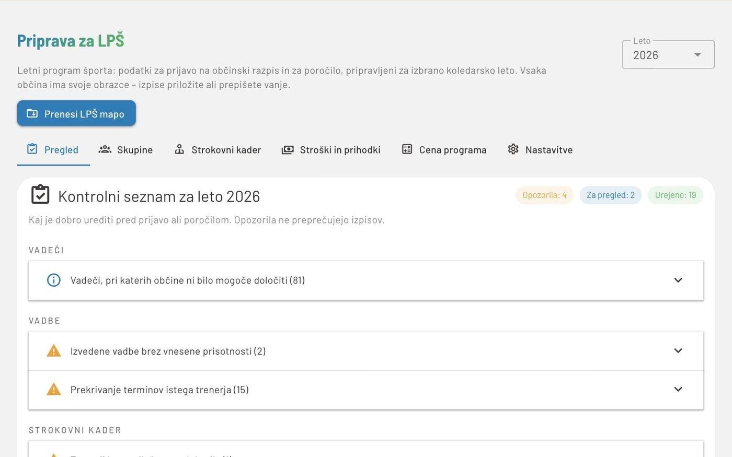This screenshot has height=457, width=732.
Task: Select the Pregled tab
Action: pos(53,150)
